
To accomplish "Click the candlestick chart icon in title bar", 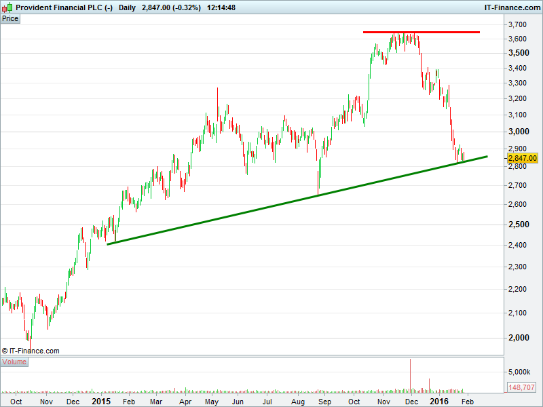I will (x=7, y=7).
